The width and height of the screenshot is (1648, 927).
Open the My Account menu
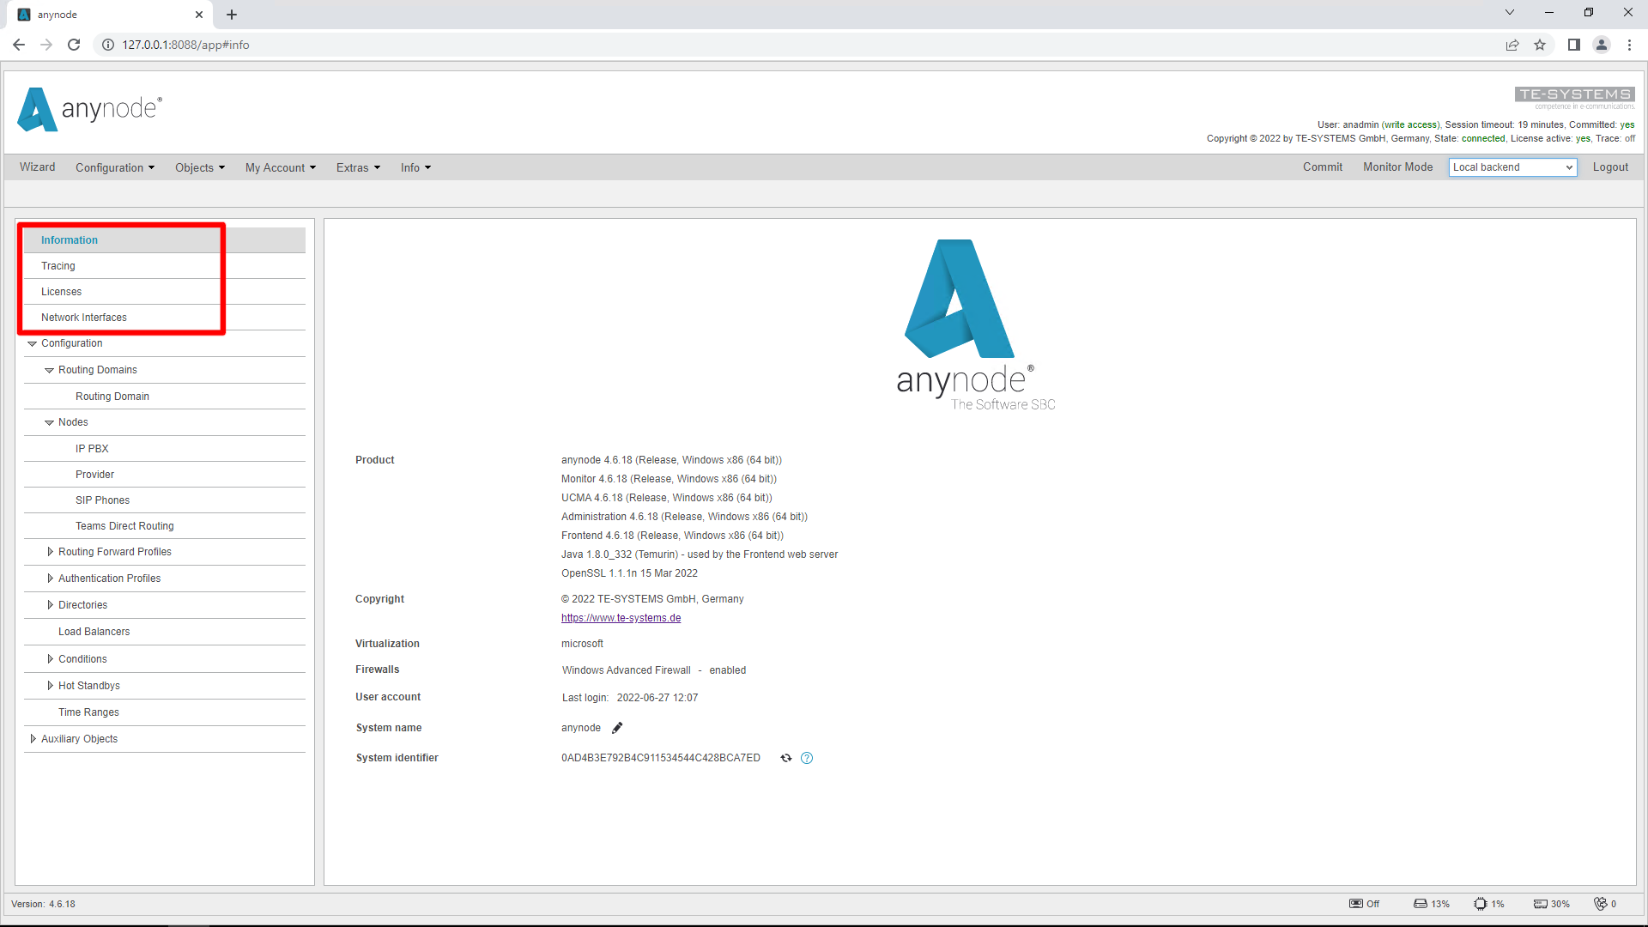pyautogui.click(x=281, y=167)
